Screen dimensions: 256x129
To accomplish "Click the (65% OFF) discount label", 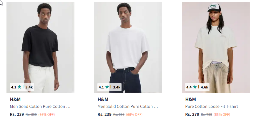I will pos(222,115).
